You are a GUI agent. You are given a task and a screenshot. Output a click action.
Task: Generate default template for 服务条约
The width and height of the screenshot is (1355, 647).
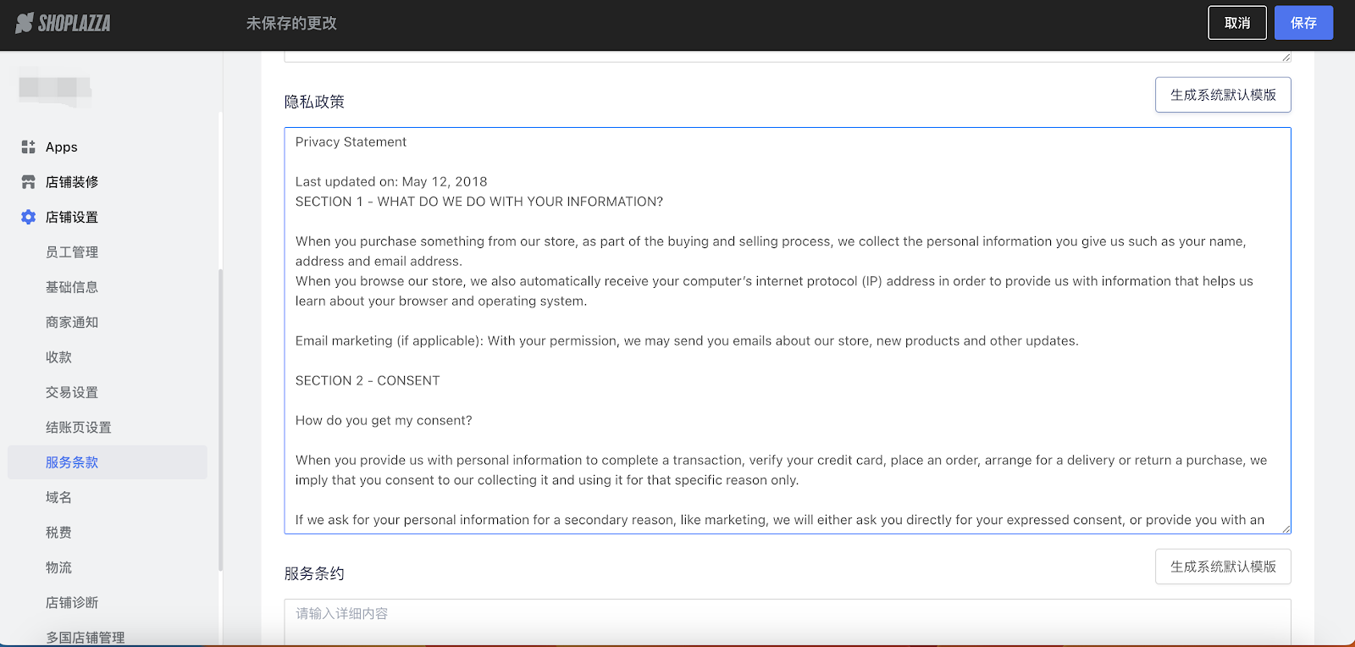coord(1223,567)
